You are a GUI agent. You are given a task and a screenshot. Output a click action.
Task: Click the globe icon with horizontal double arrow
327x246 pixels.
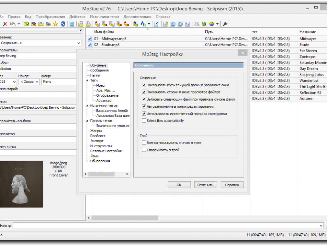[211, 24]
